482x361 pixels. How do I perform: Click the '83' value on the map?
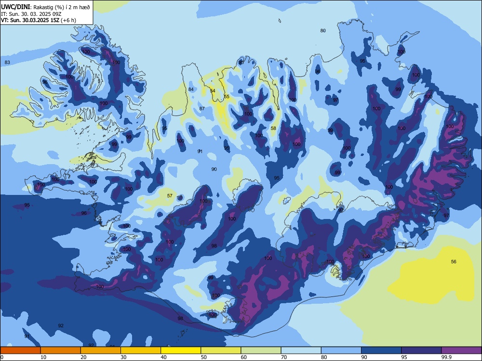[7, 62]
